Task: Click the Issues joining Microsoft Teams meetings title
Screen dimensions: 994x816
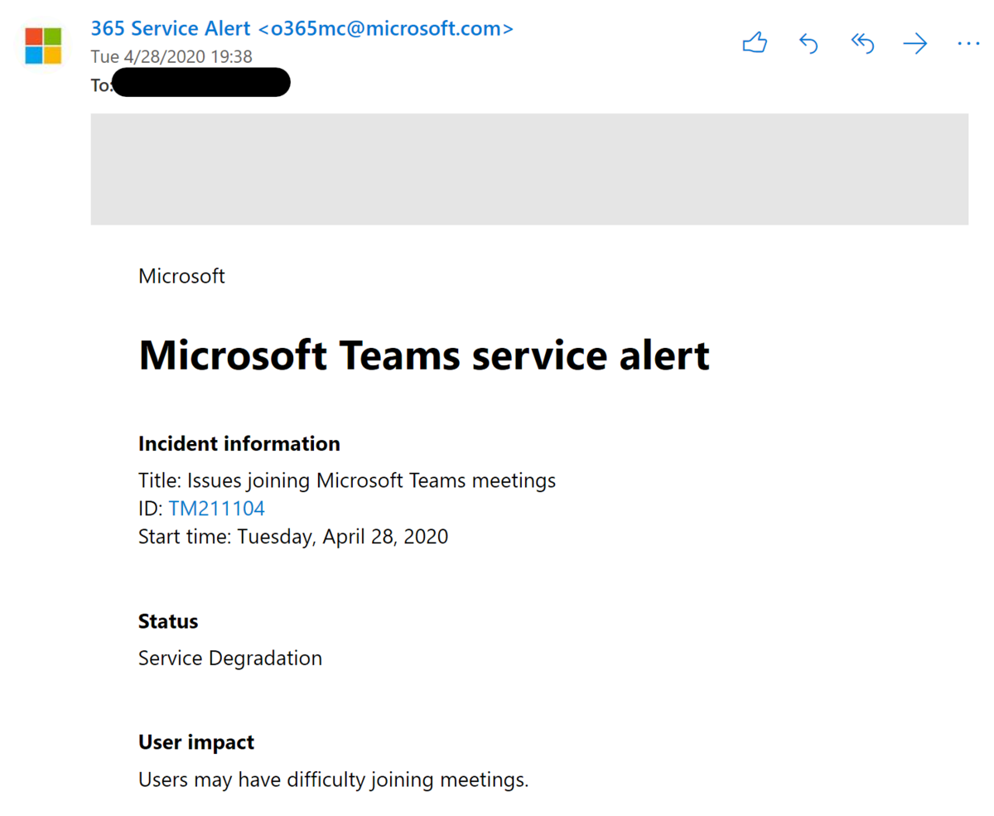Action: pos(370,480)
